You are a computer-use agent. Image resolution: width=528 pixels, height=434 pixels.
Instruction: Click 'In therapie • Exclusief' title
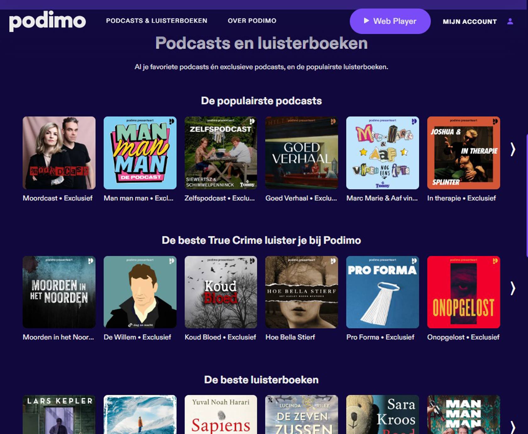coord(462,198)
